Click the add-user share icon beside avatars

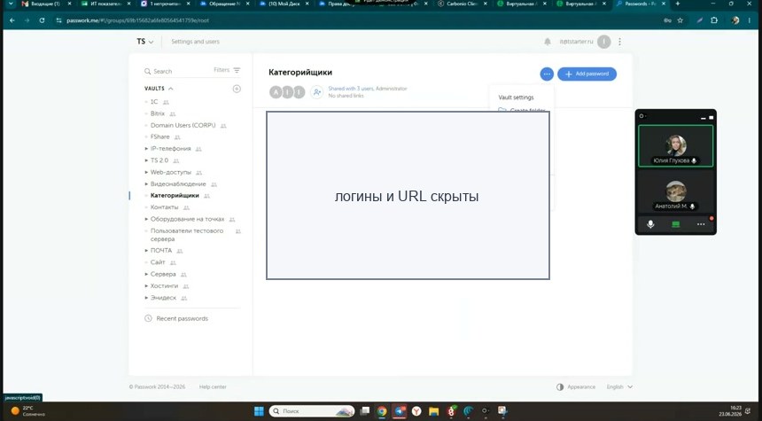pos(317,92)
